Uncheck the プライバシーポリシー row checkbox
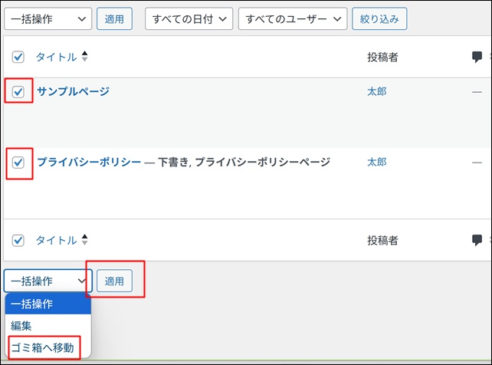The image size is (492, 365). (18, 163)
